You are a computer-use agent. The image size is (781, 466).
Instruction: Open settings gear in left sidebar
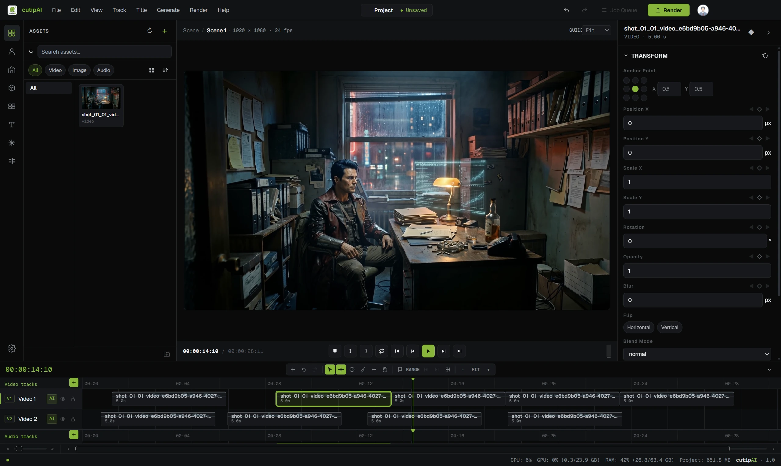pos(12,348)
